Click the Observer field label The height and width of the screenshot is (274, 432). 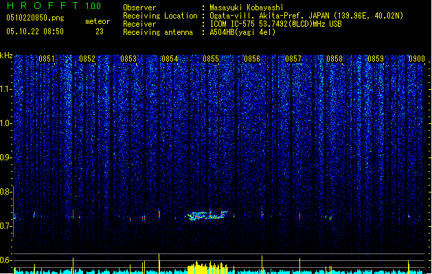139,8
